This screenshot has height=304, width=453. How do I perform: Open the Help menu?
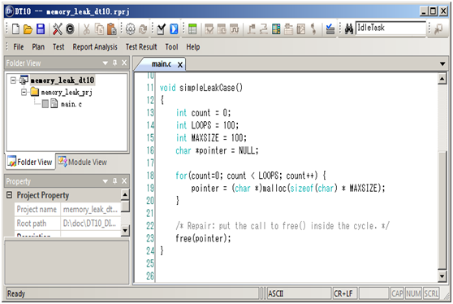click(x=192, y=47)
